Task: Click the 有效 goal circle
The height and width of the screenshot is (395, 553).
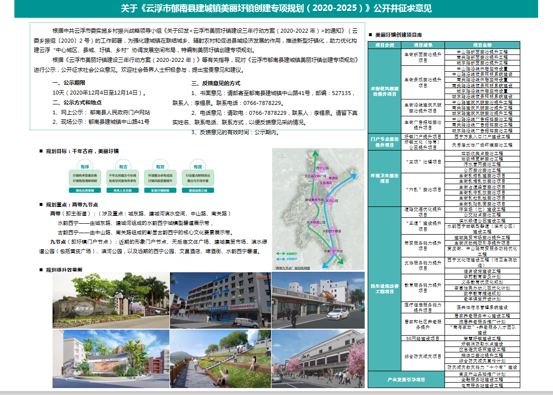Action: 160,166
